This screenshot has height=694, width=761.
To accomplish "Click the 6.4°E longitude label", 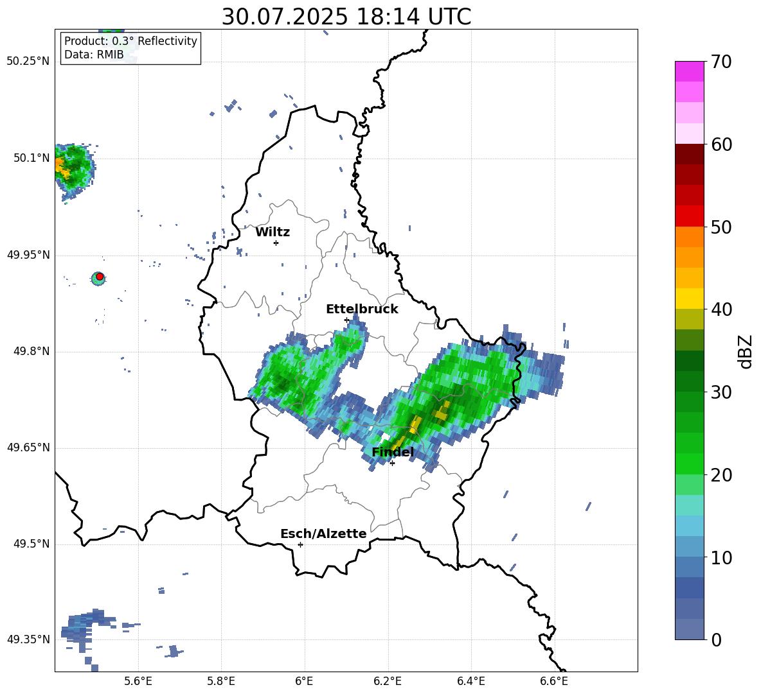I will click(x=470, y=681).
